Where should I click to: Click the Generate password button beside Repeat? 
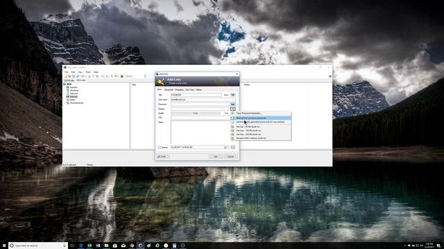(x=233, y=109)
